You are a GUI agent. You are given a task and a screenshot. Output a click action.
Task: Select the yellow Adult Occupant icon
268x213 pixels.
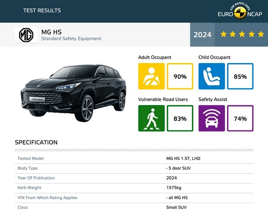[151, 77]
